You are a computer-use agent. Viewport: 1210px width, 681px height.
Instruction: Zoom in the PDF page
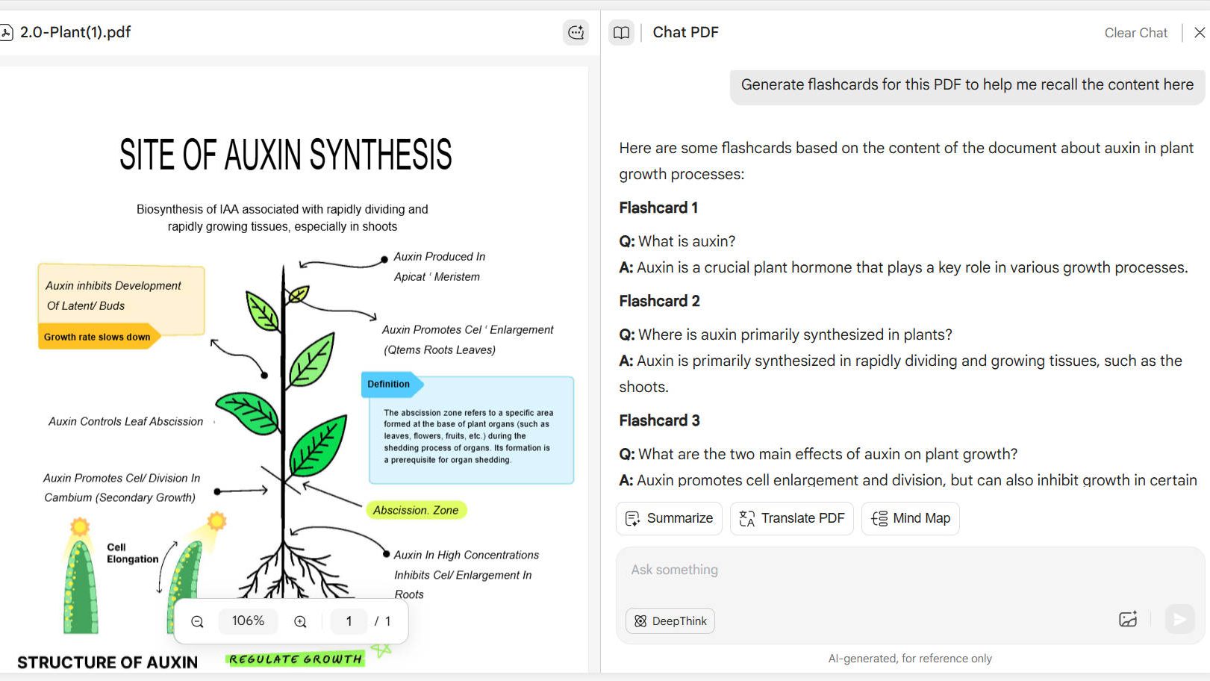pos(300,621)
